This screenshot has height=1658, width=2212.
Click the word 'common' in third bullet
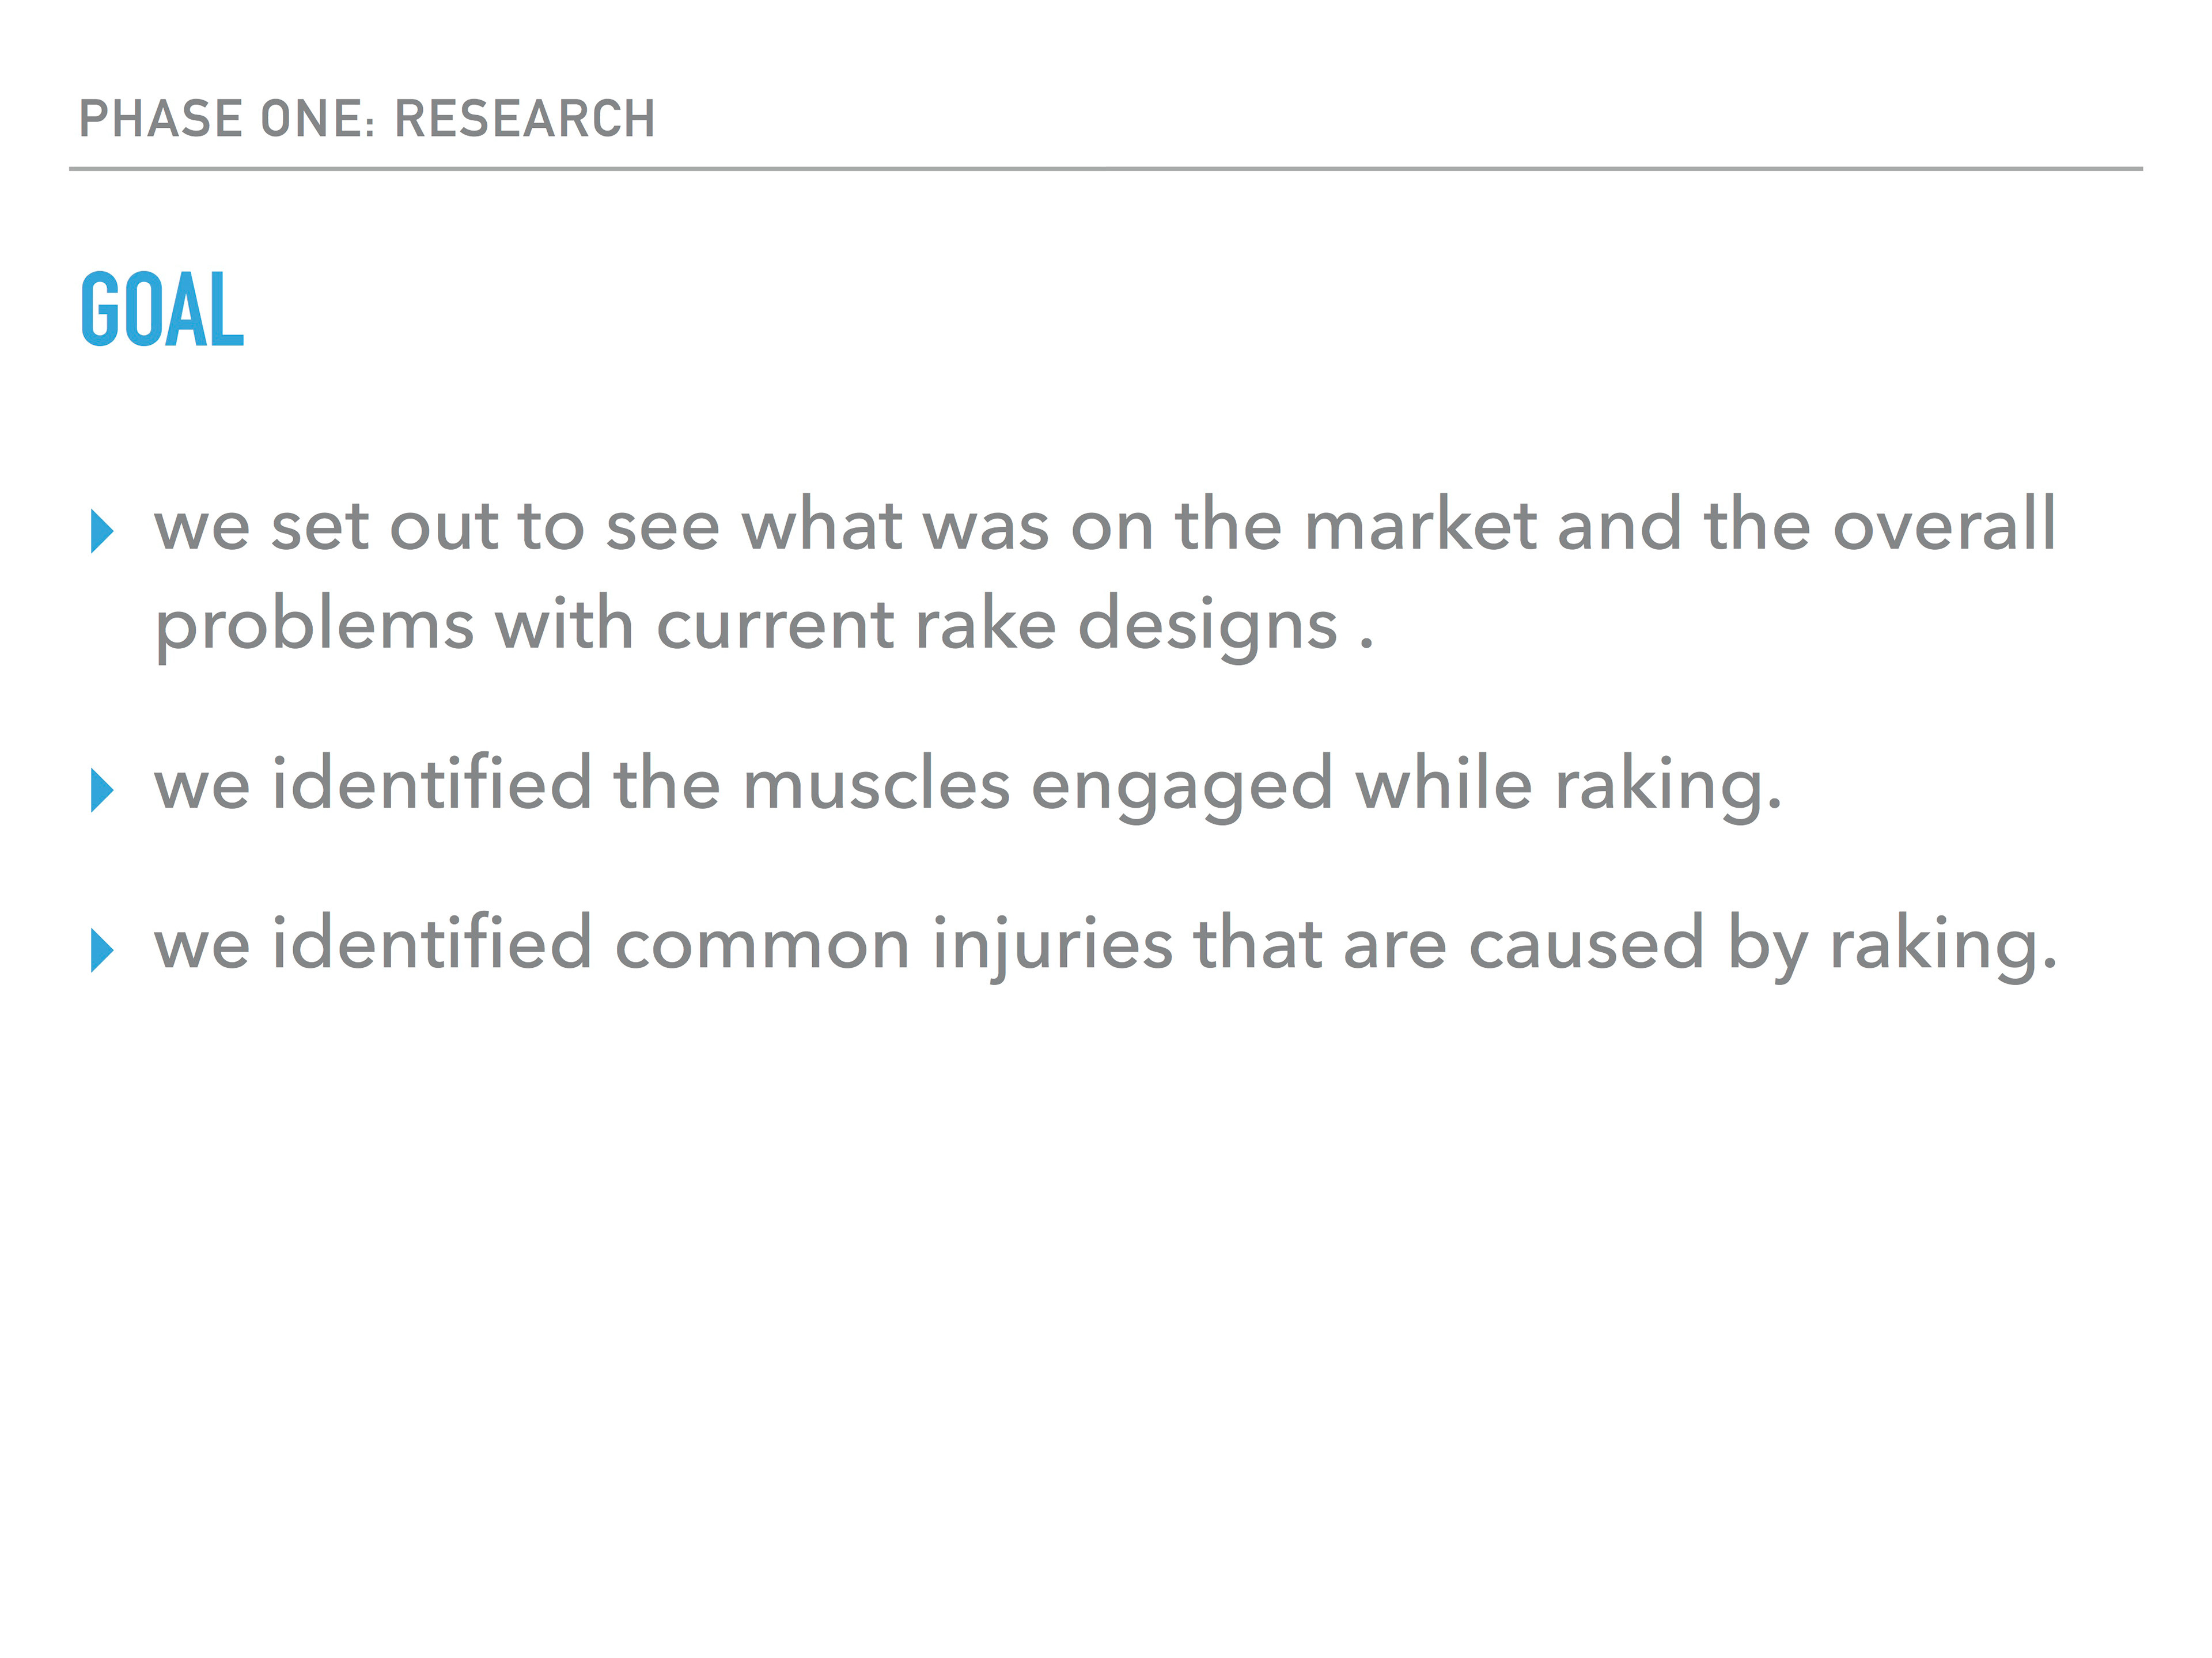[x=761, y=945]
